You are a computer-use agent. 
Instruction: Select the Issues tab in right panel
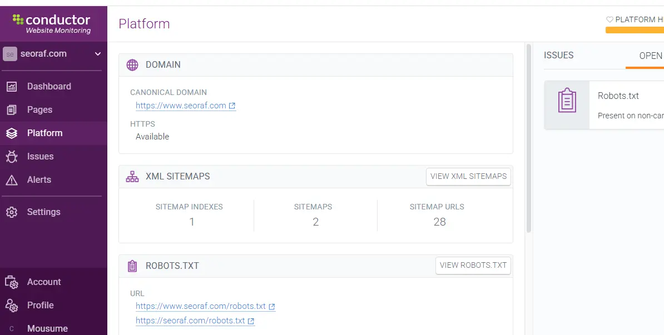point(558,56)
